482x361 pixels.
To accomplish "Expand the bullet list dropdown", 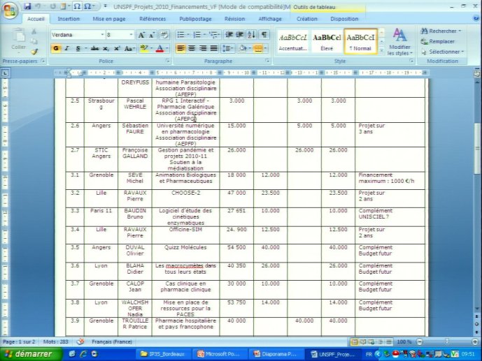I will click(x=188, y=35).
